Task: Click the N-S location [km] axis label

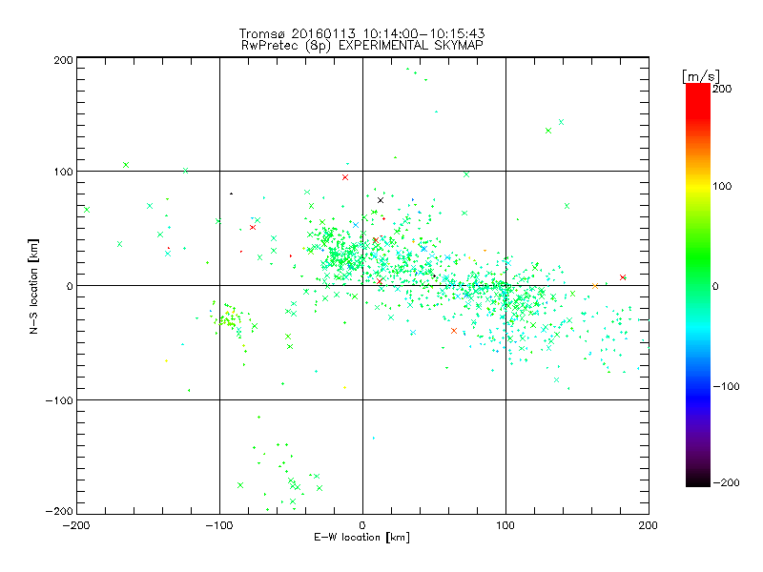Action: [x=34, y=286]
